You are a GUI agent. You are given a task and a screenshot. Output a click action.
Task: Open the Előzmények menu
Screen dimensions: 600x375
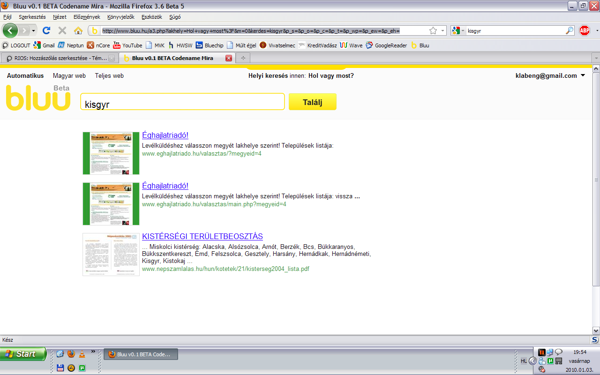[x=87, y=17]
